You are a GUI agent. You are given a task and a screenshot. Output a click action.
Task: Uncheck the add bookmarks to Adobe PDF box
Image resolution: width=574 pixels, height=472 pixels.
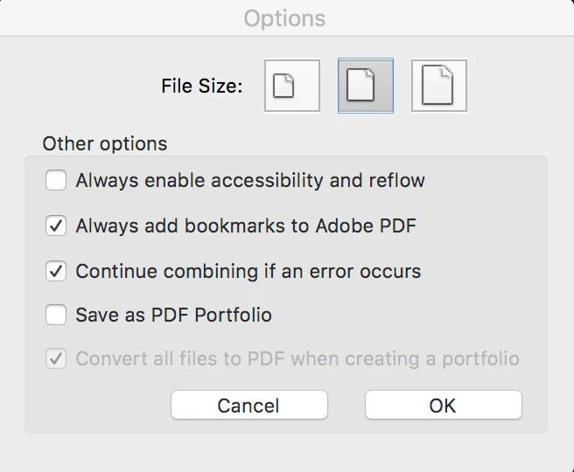[56, 226]
